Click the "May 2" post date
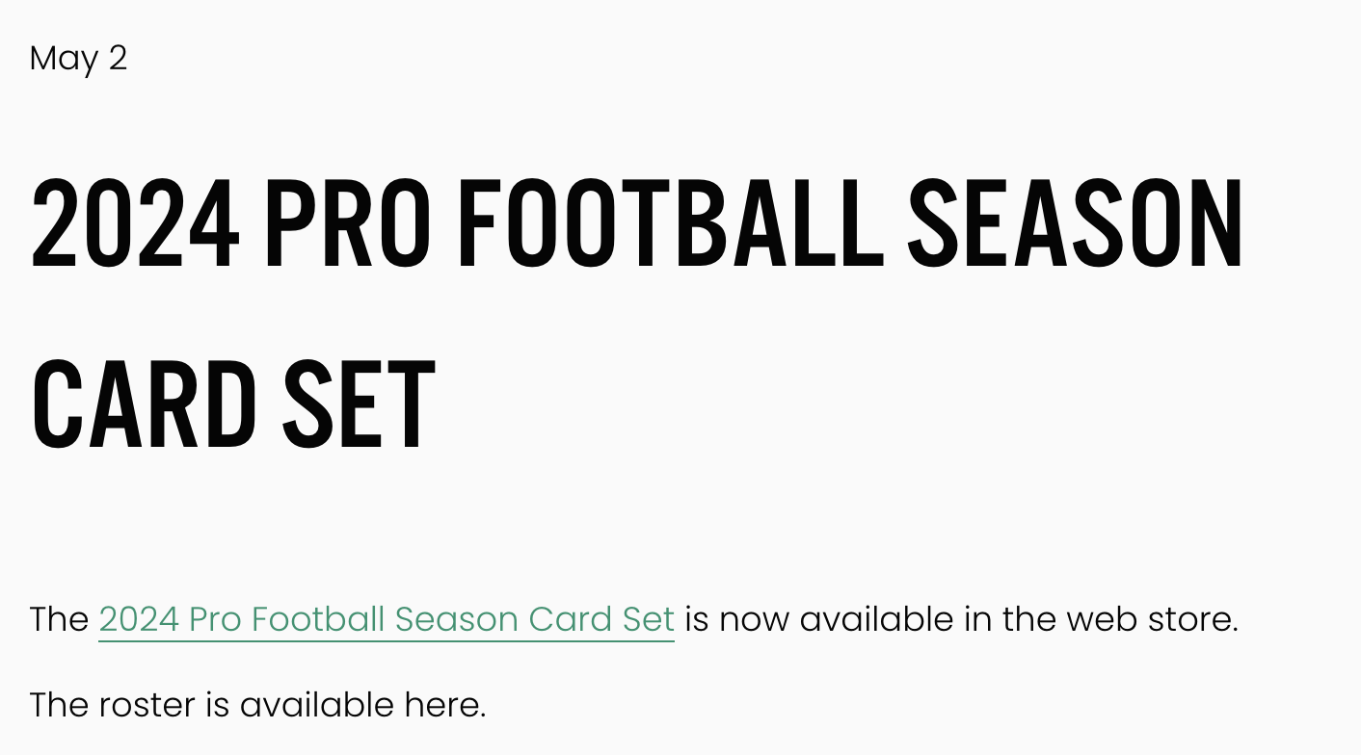The width and height of the screenshot is (1361, 755). [78, 59]
